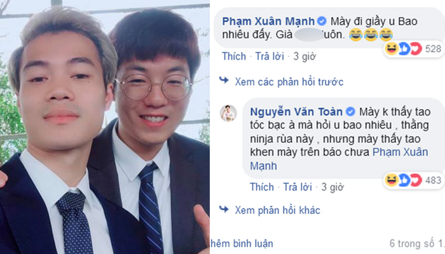Expand Xem phản hồi khác replies
Screen dimensions: 445x254
[278, 210]
